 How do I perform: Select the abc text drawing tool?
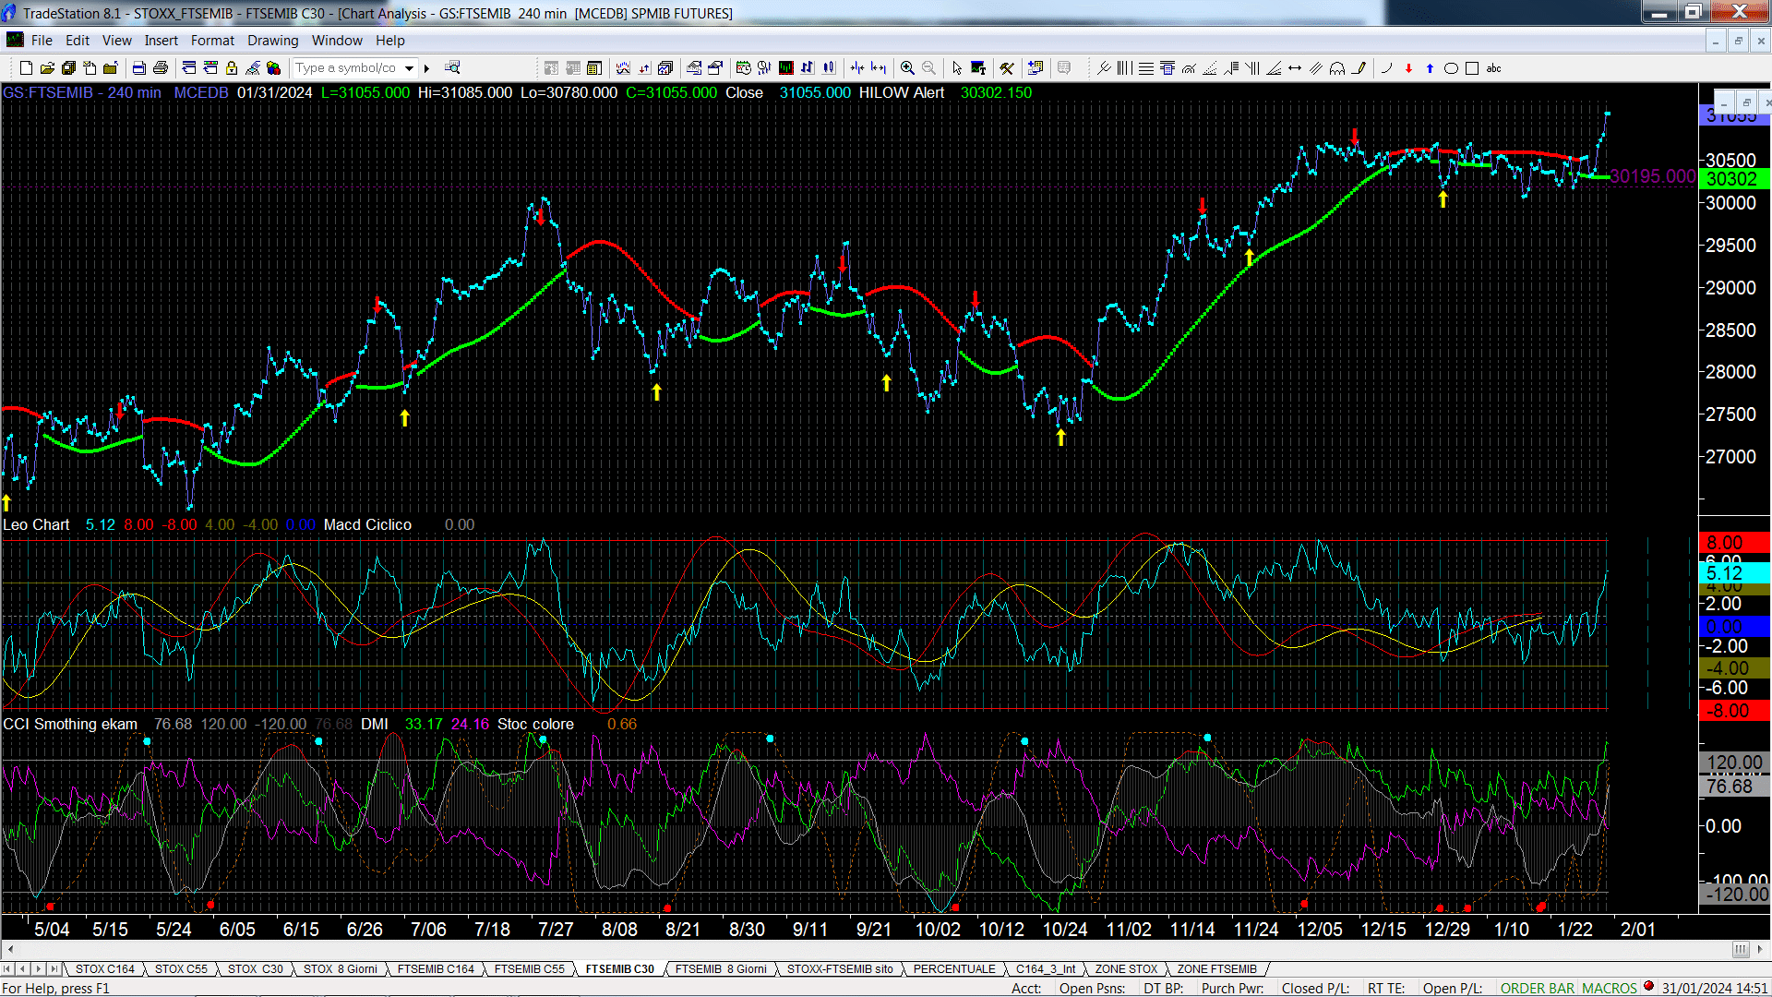click(1493, 68)
